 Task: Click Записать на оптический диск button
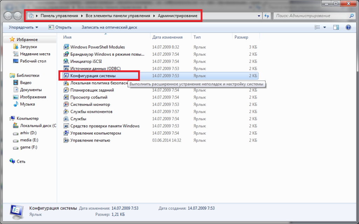click(x=109, y=27)
